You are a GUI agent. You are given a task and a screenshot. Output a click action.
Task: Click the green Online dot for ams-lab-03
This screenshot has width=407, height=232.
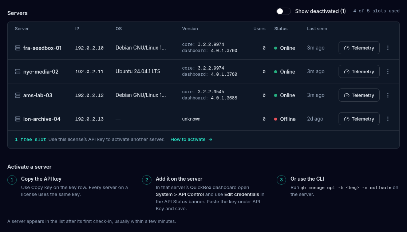click(276, 95)
